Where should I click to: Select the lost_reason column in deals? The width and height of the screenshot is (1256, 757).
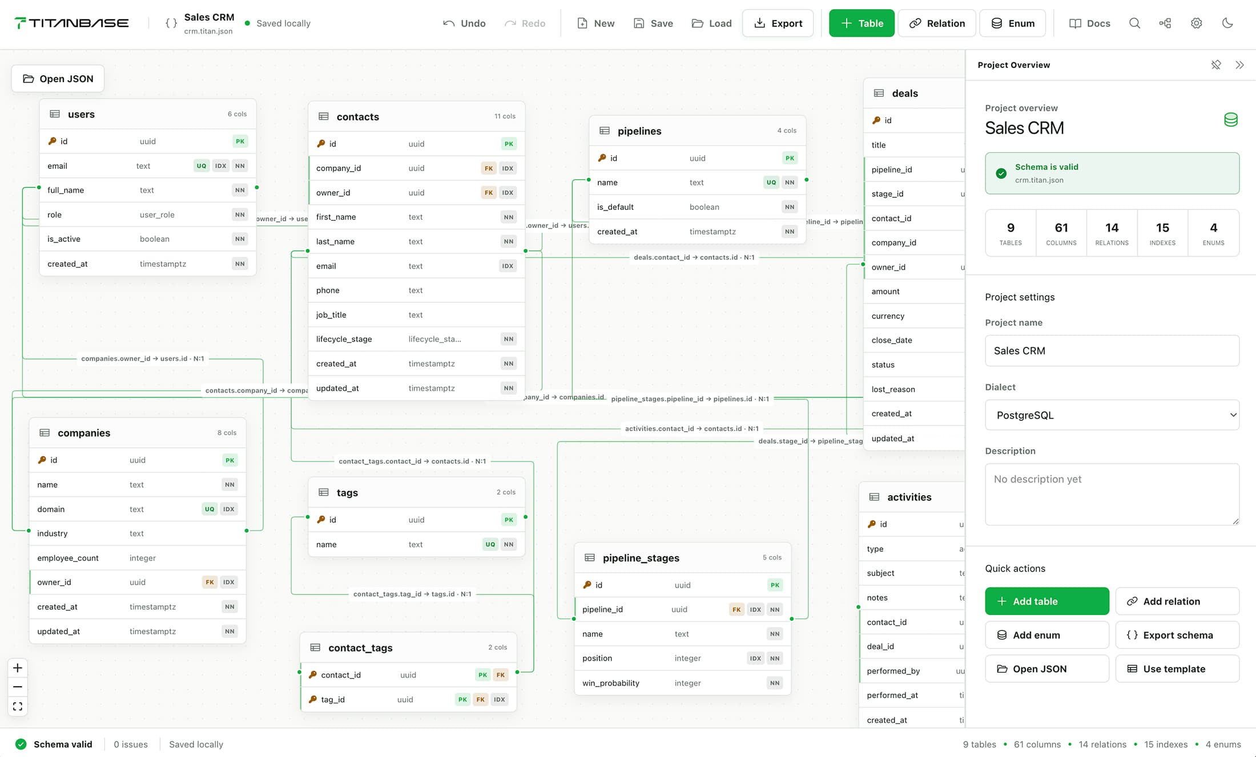pyautogui.click(x=915, y=389)
